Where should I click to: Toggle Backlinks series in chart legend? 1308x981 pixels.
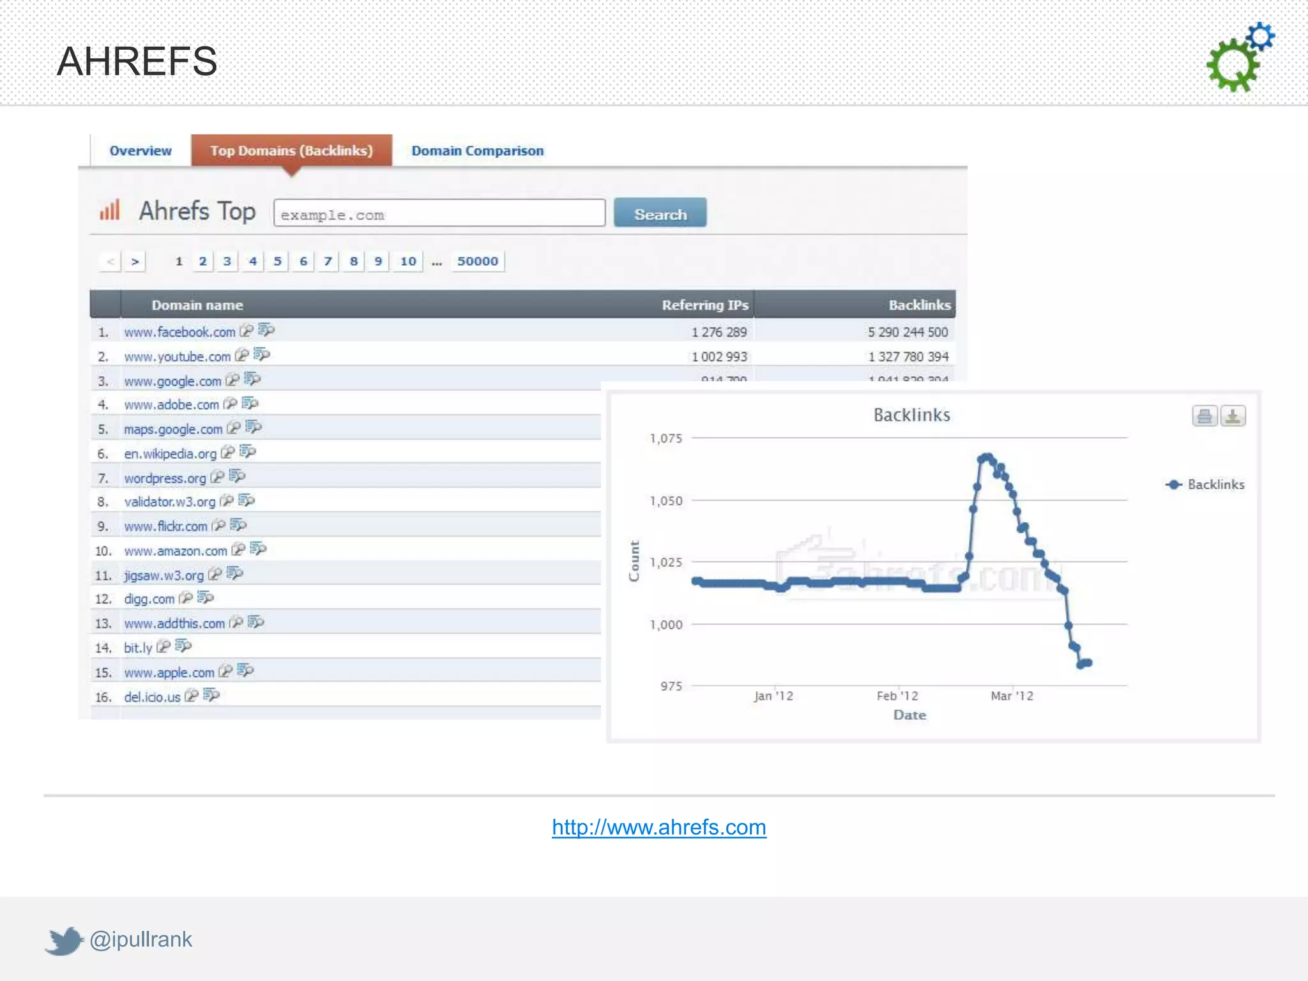1205,485
